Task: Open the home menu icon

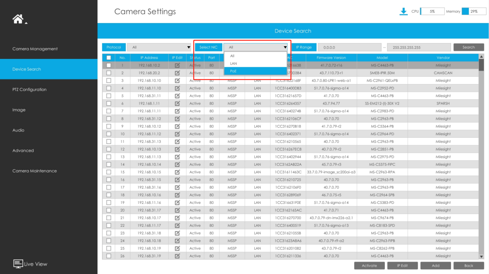Action: (x=18, y=19)
